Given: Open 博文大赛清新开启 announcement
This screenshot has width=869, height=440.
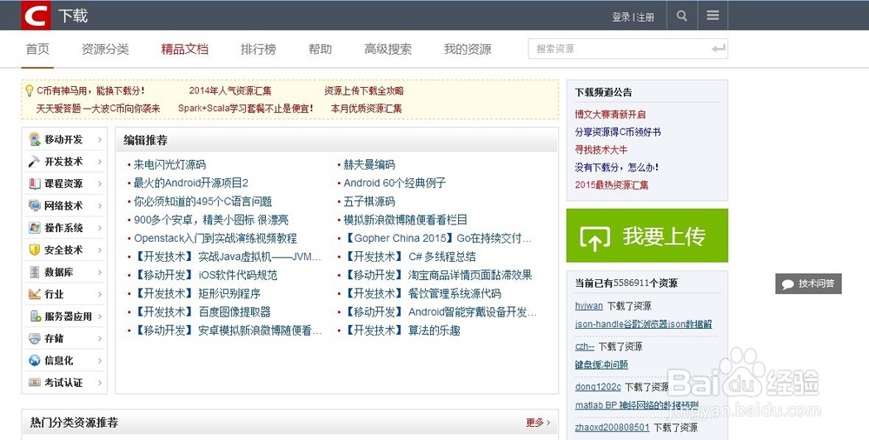Looking at the screenshot, I should point(610,114).
